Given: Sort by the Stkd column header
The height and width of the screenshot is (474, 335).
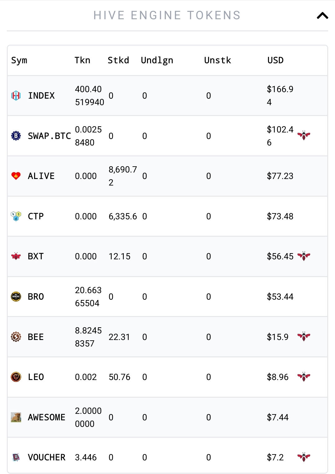Looking at the screenshot, I should [x=118, y=60].
